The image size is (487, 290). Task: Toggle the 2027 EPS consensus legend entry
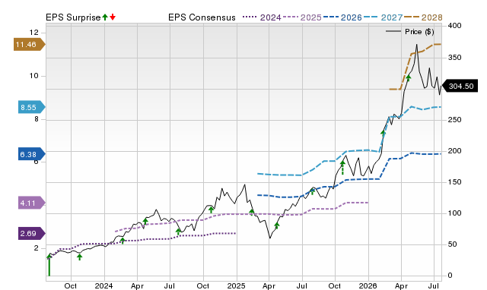coord(383,17)
